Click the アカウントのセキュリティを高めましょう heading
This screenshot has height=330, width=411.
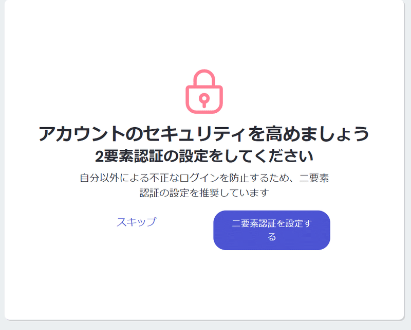tap(204, 134)
